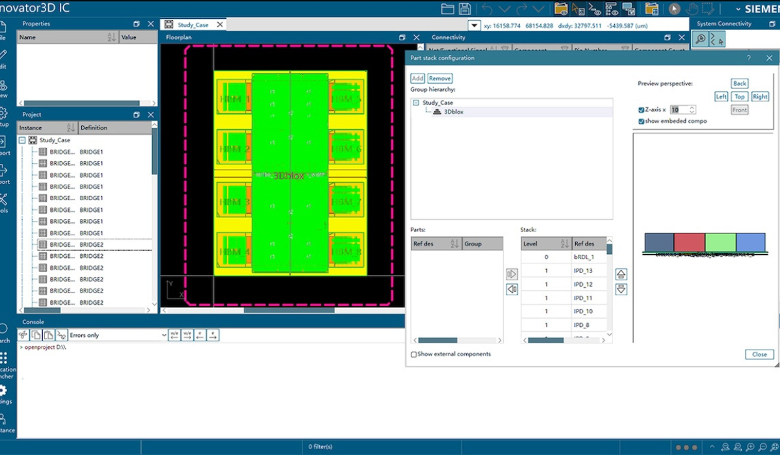The image size is (780, 455).
Task: Move stack item down one level
Action: coord(621,289)
